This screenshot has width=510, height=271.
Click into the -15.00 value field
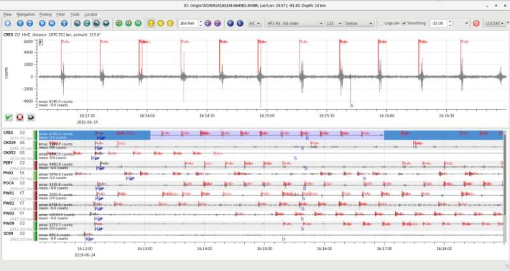[x=439, y=24]
